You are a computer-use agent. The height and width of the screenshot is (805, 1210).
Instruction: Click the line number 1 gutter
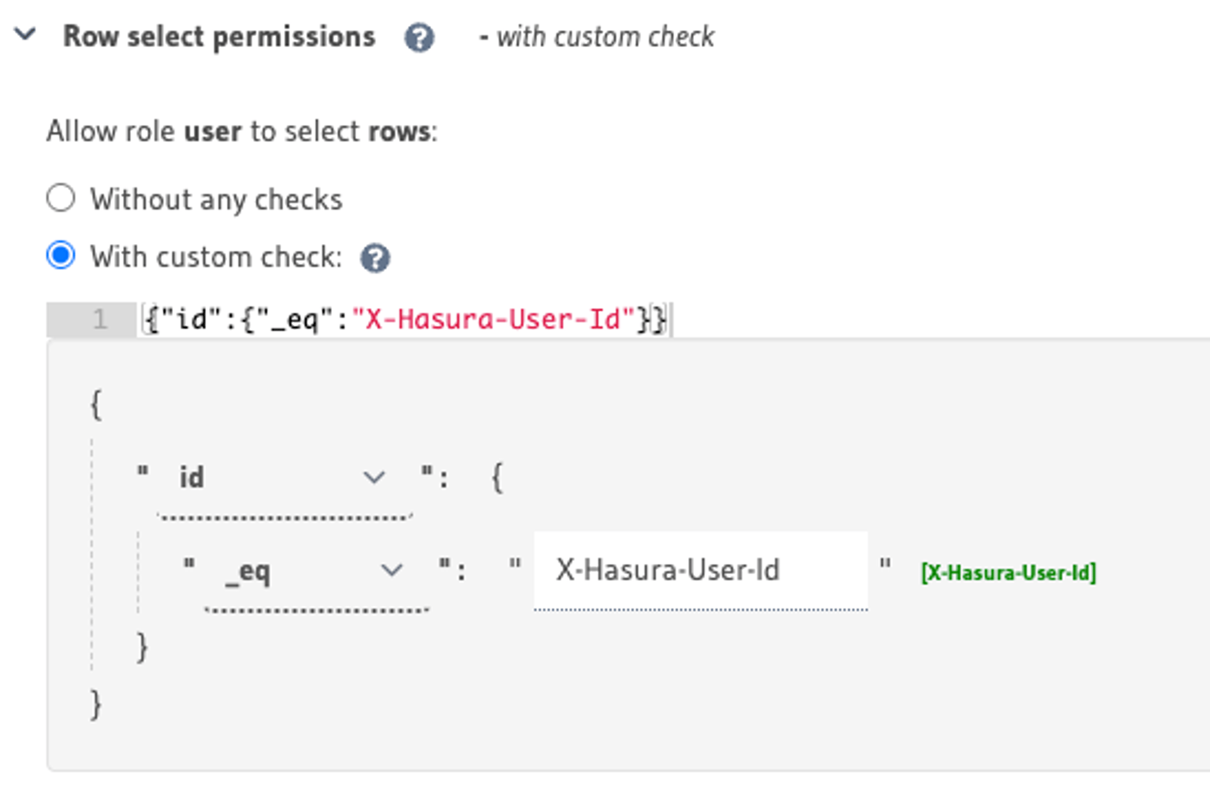[99, 319]
